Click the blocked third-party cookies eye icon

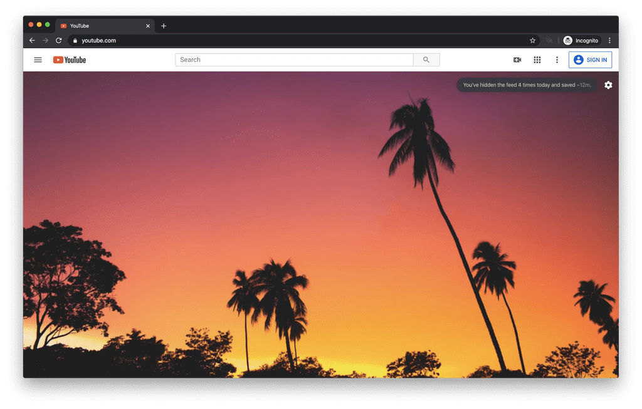(549, 41)
